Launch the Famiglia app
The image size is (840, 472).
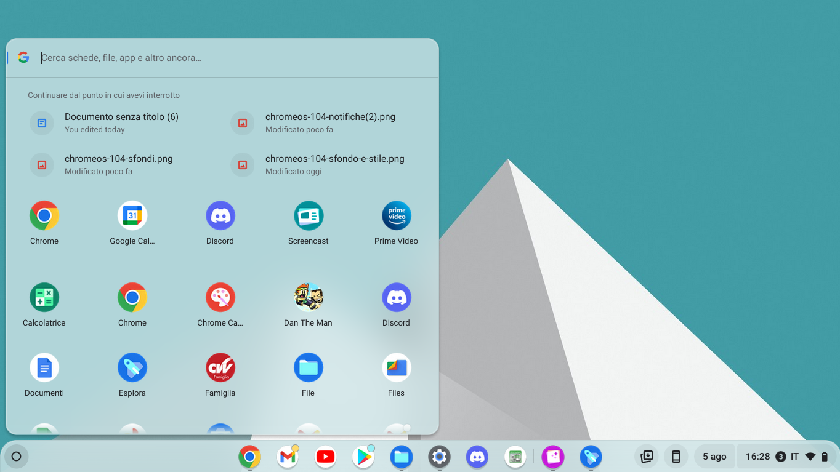point(220,369)
